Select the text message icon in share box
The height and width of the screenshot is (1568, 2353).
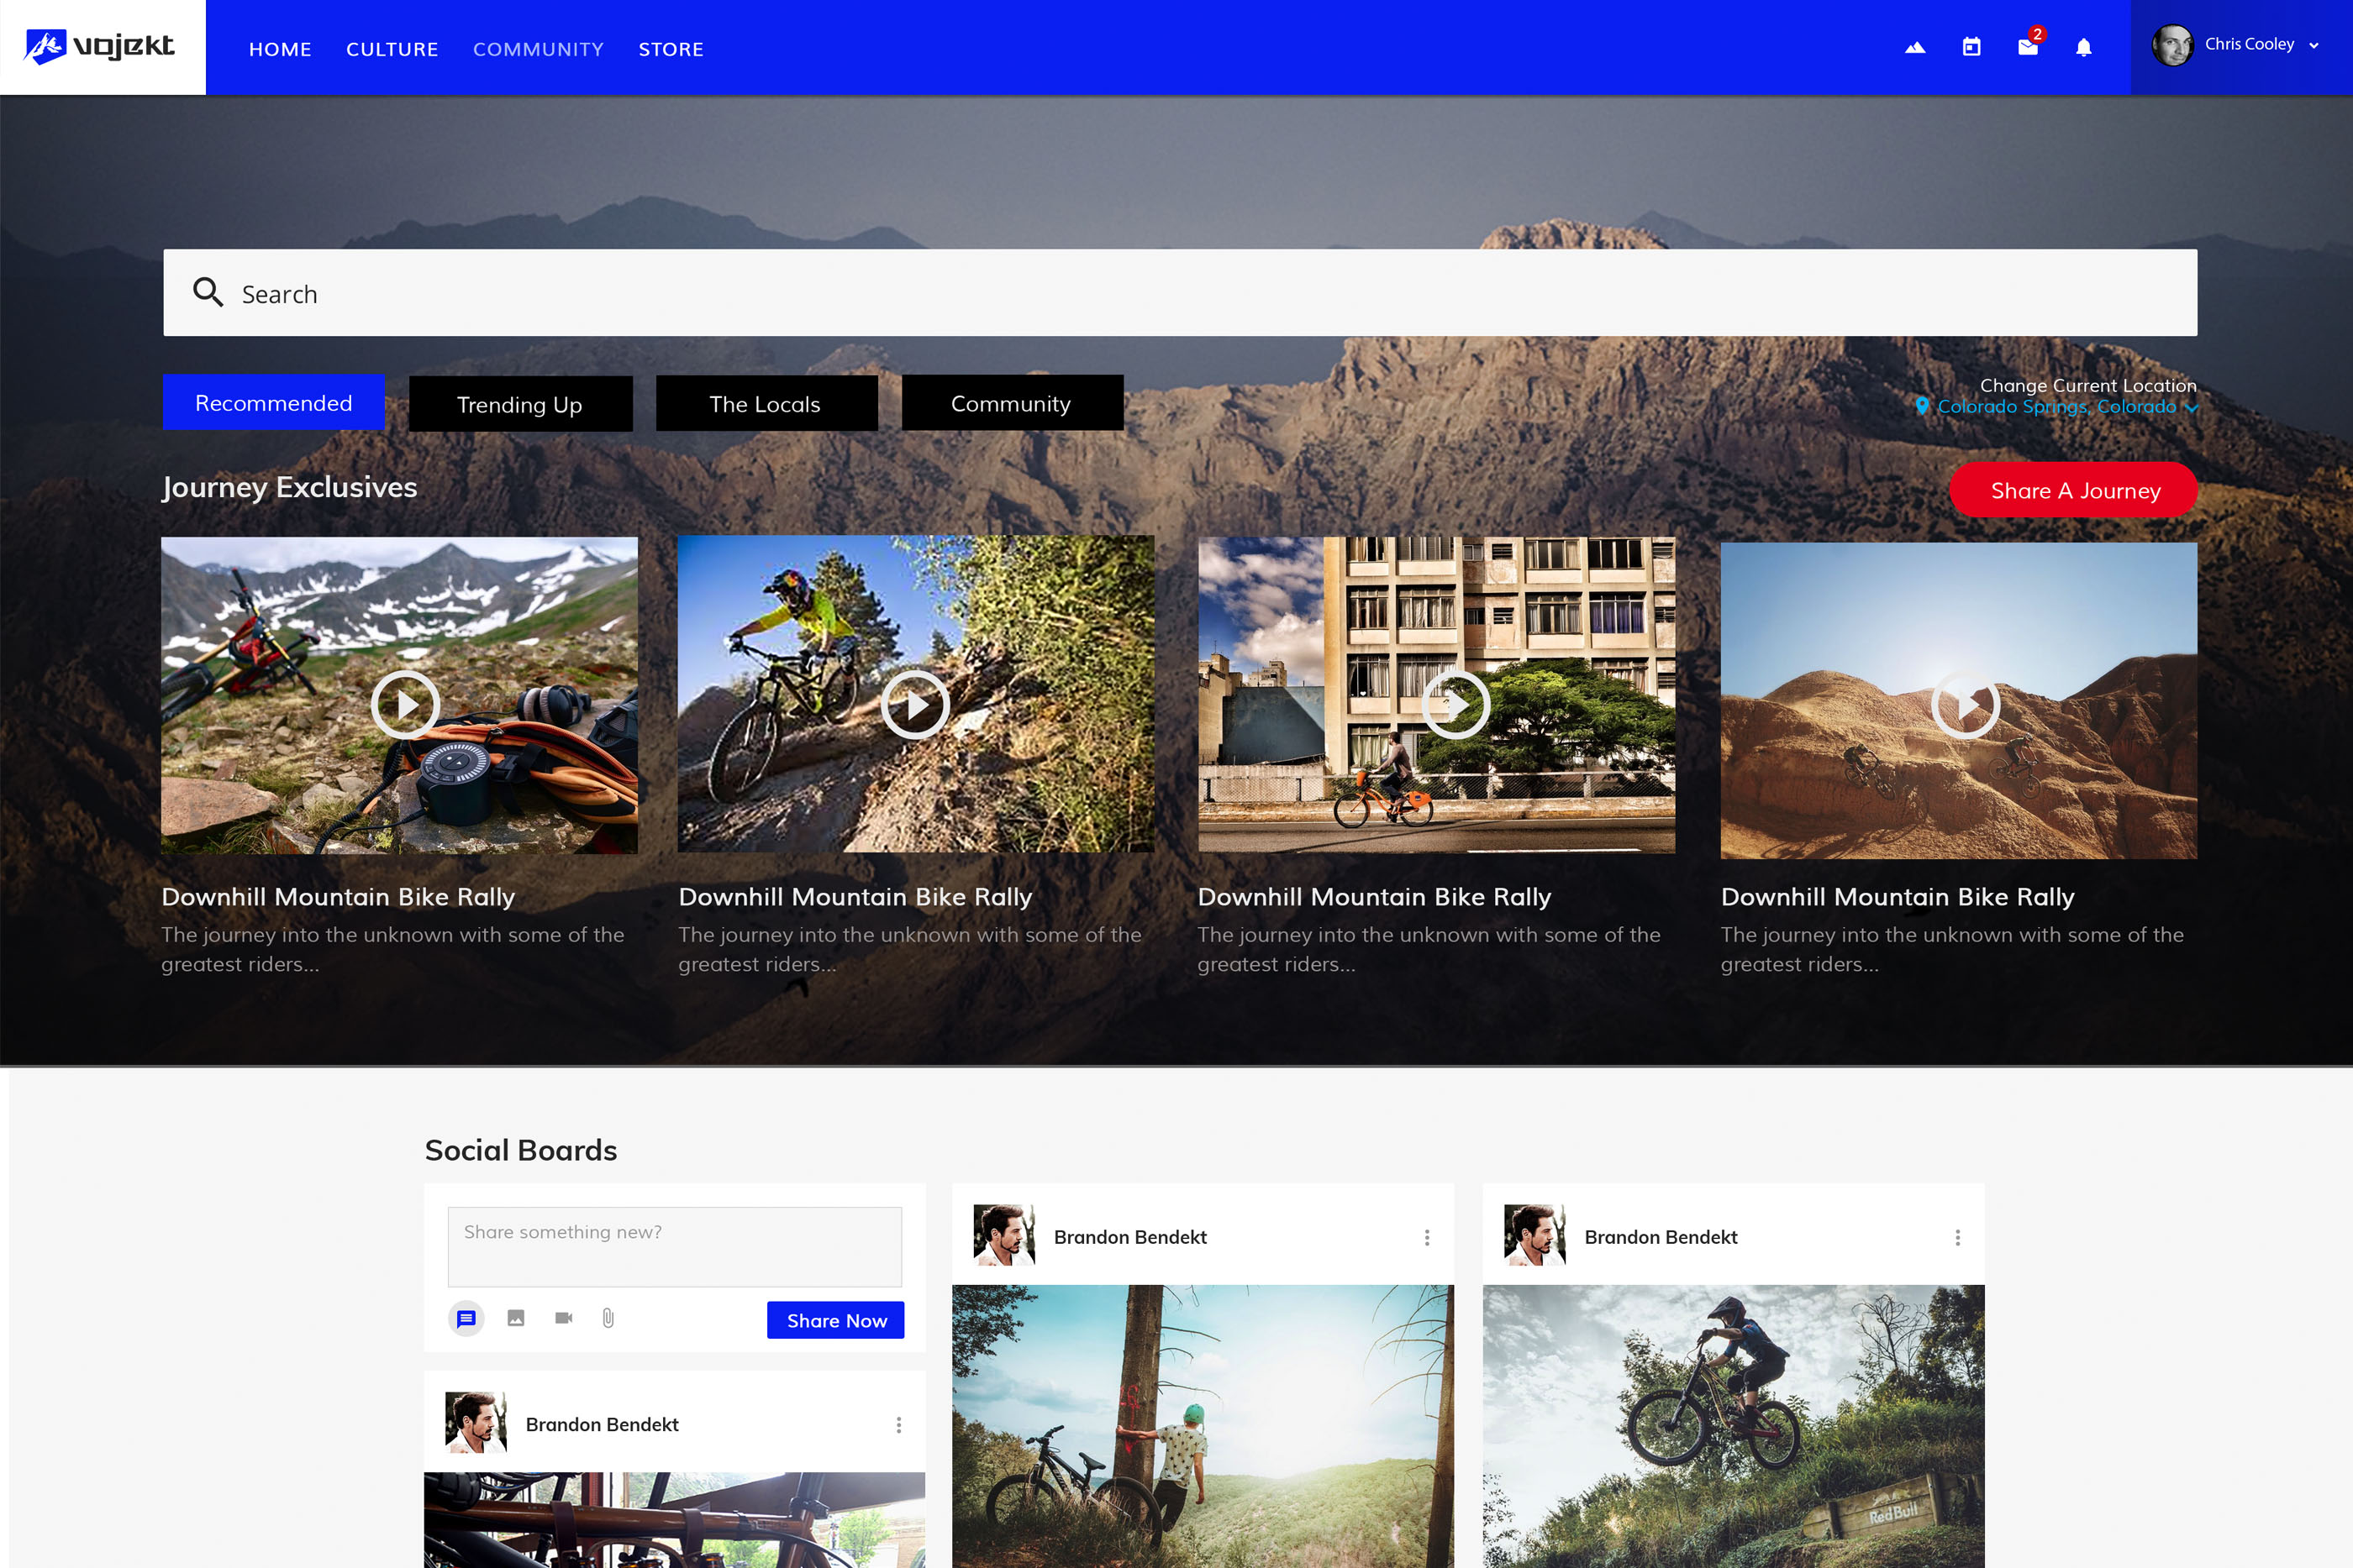(x=466, y=1318)
